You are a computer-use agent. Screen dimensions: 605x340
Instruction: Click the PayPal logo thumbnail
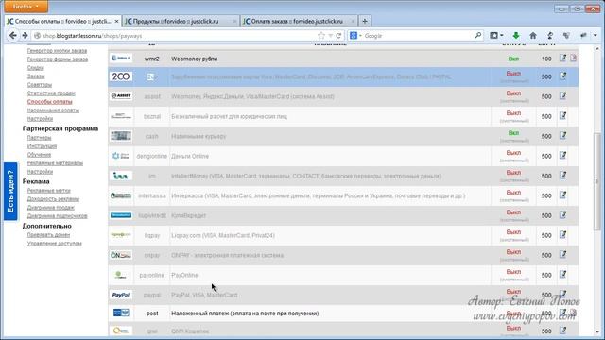point(121,295)
